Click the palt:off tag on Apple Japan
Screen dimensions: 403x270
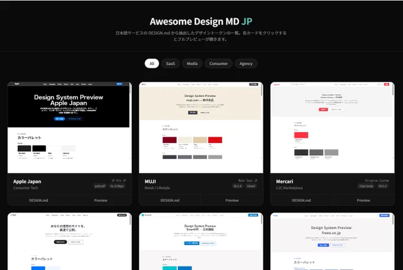click(100, 186)
